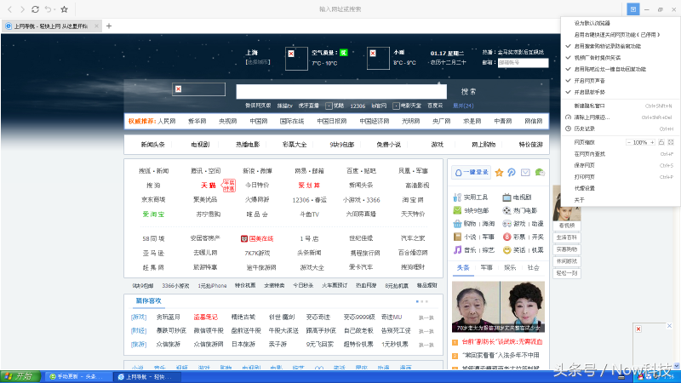Click the undo closed tab arrow
681x383 pixels.
point(48,9)
